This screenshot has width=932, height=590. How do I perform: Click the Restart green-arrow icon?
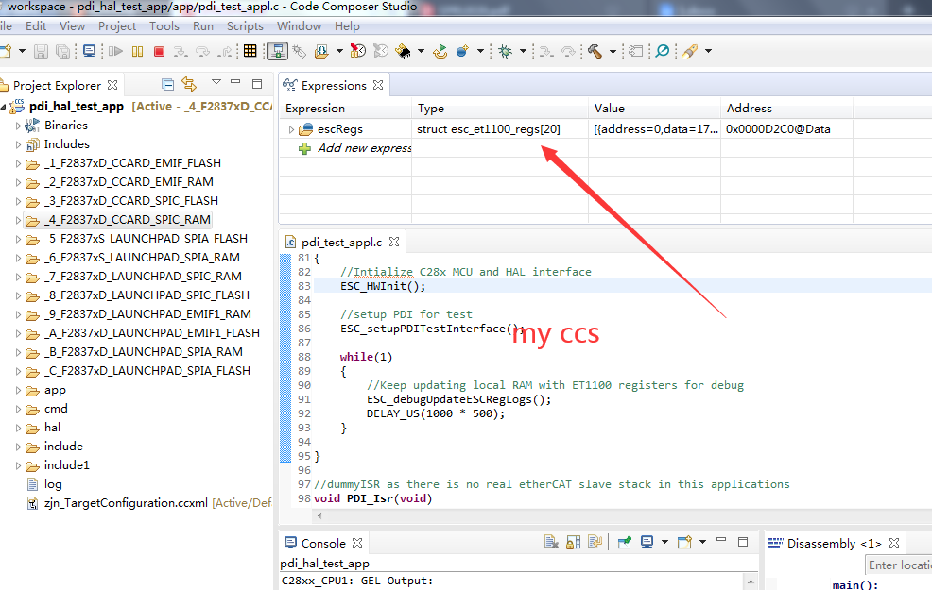440,51
